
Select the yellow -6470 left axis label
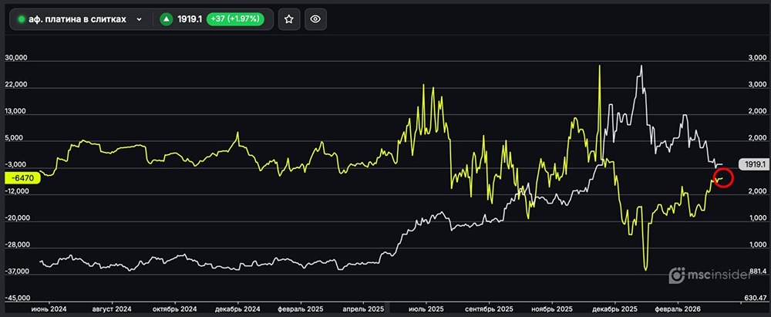click(21, 177)
